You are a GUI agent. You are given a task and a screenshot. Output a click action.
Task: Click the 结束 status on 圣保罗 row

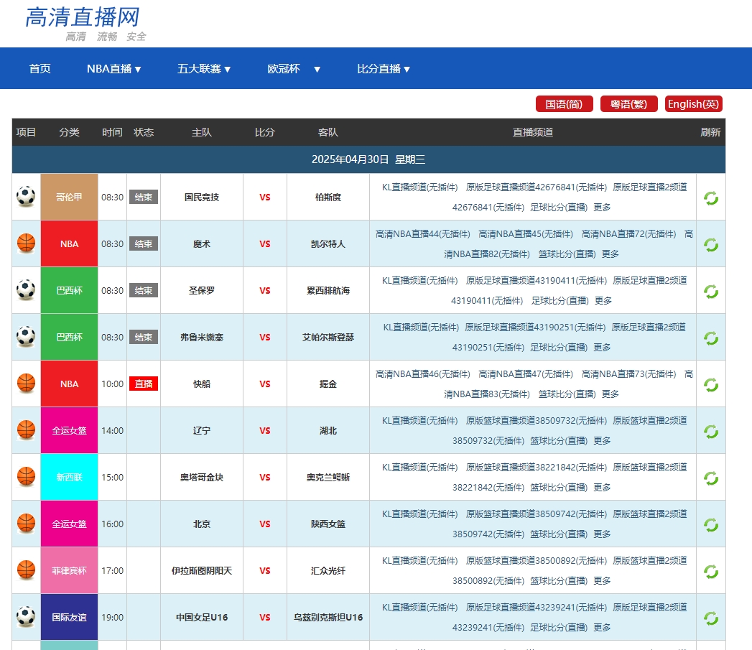point(143,290)
